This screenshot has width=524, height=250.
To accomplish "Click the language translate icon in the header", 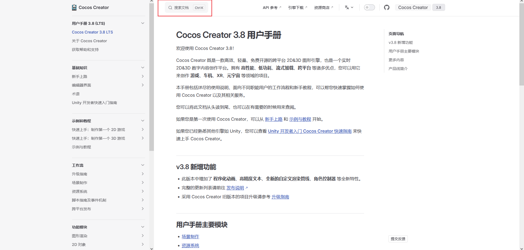I will (347, 7).
